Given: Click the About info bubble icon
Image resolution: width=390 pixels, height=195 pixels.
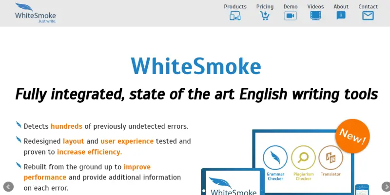Looking at the screenshot, I should tap(341, 16).
